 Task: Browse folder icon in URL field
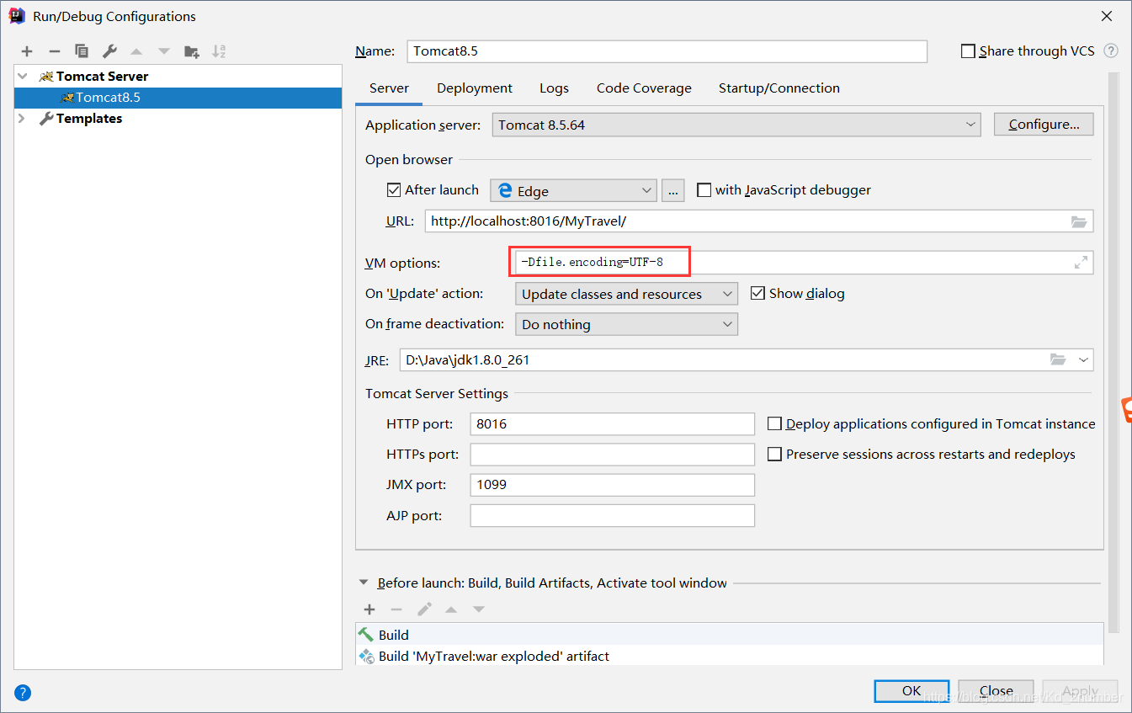point(1079,221)
